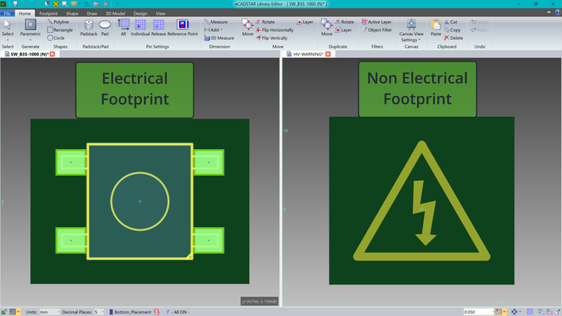Screen dimensions: 562x316
Task: Click the Release pin settings icon
Action: 158,27
